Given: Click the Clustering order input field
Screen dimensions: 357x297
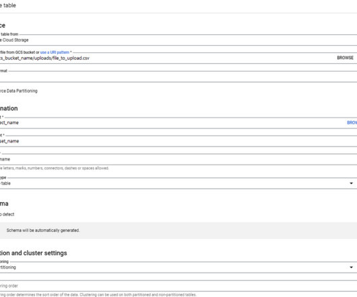Looking at the screenshot, I should (x=178, y=286).
